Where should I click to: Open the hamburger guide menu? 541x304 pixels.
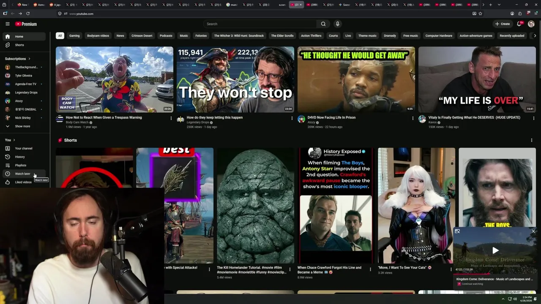pos(7,24)
